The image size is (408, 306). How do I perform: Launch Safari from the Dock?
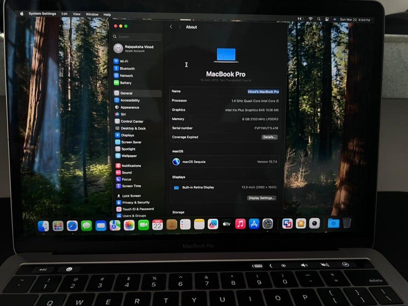[72, 226]
